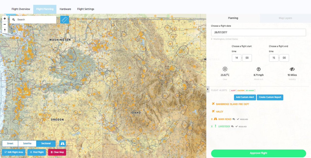
Task: Open comments on Main Road alert
Action: click(x=234, y=119)
